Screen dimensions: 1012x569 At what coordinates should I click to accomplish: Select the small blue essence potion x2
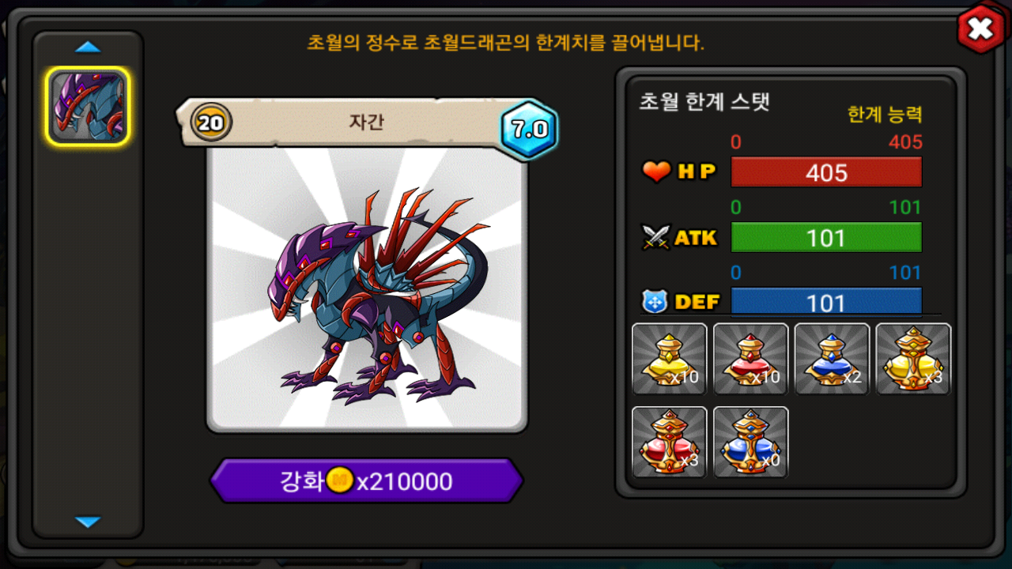pyautogui.click(x=832, y=359)
